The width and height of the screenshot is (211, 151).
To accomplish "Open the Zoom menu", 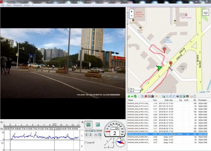I will (x=27, y=5).
